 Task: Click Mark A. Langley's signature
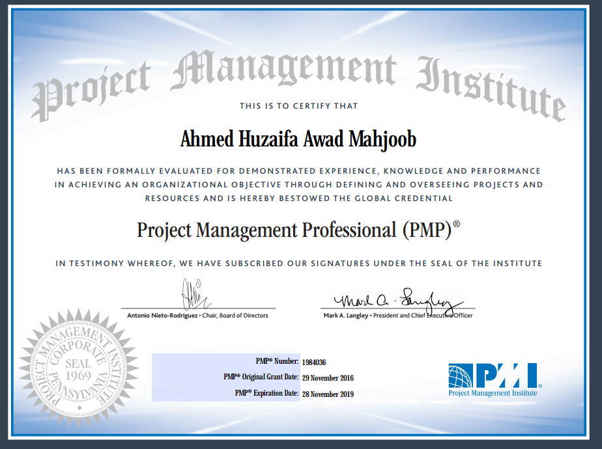(399, 302)
